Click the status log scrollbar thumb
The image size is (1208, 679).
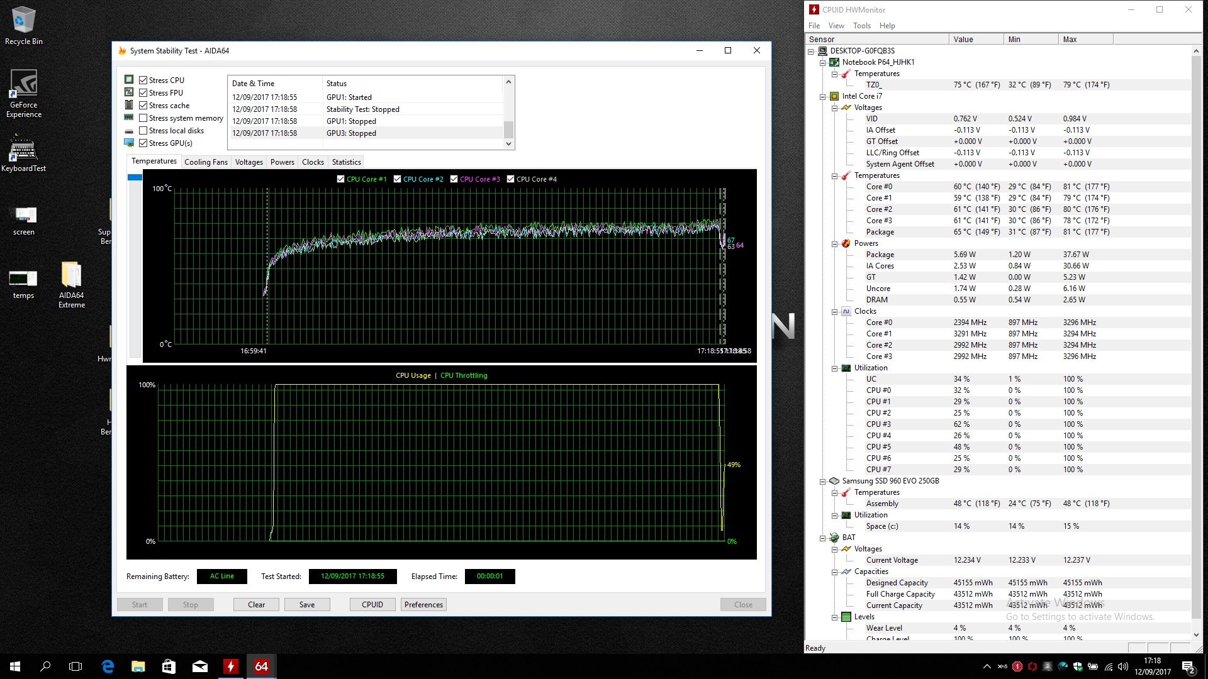coord(508,129)
